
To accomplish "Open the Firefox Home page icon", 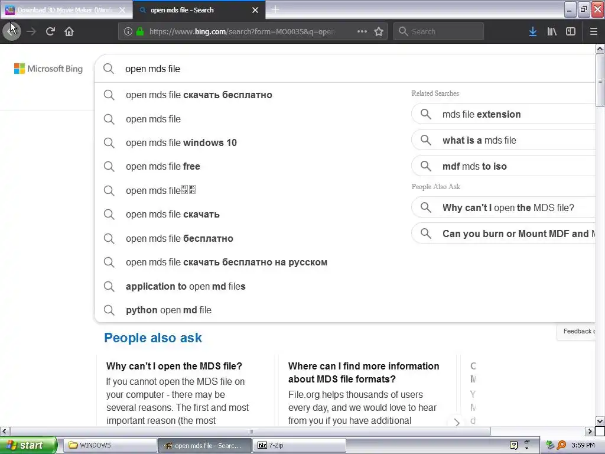I will (69, 31).
